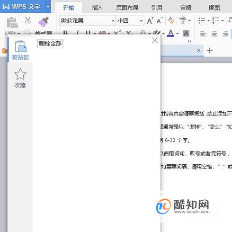Expand the 微软雅黑 font name dropdown

113,21
